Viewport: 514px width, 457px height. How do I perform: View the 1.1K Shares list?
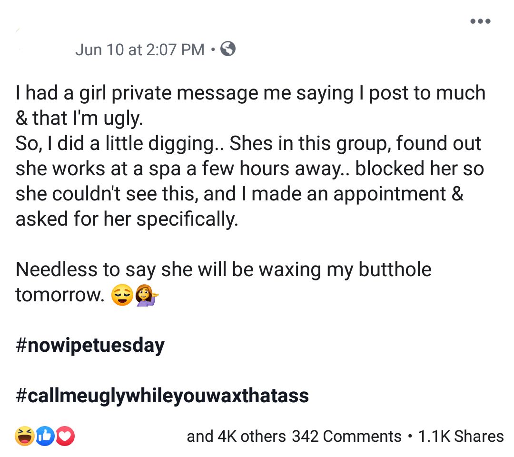point(461,437)
